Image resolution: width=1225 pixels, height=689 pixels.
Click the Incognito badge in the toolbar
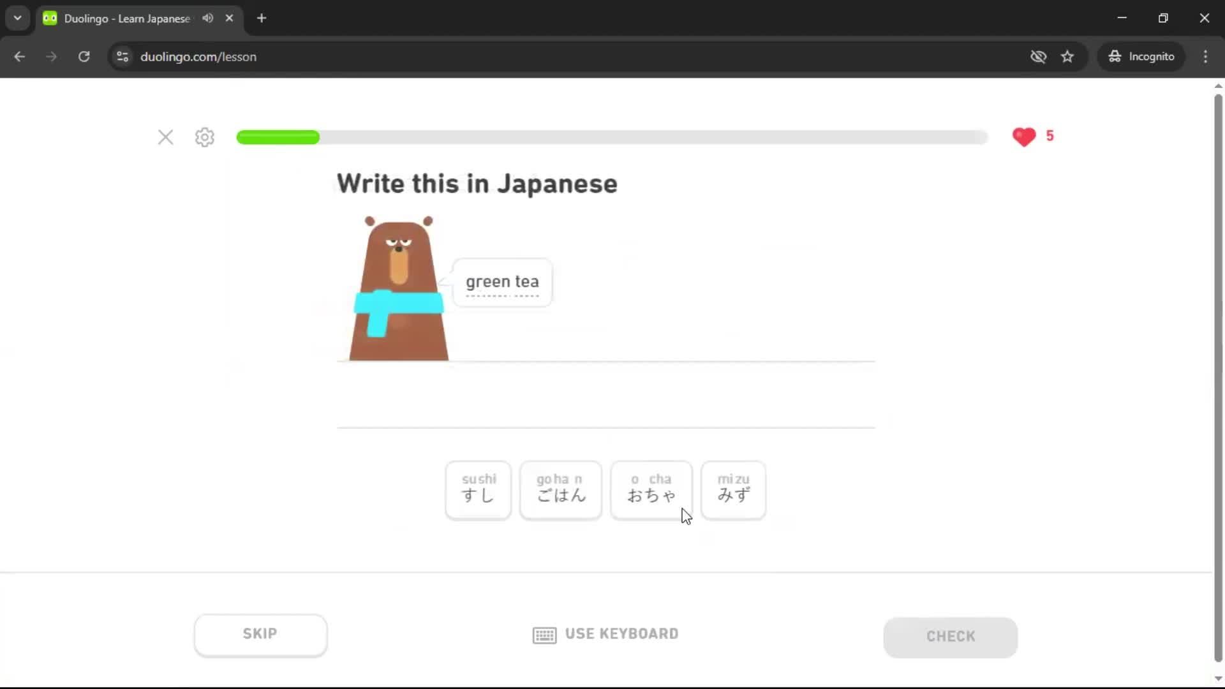coord(1141,56)
